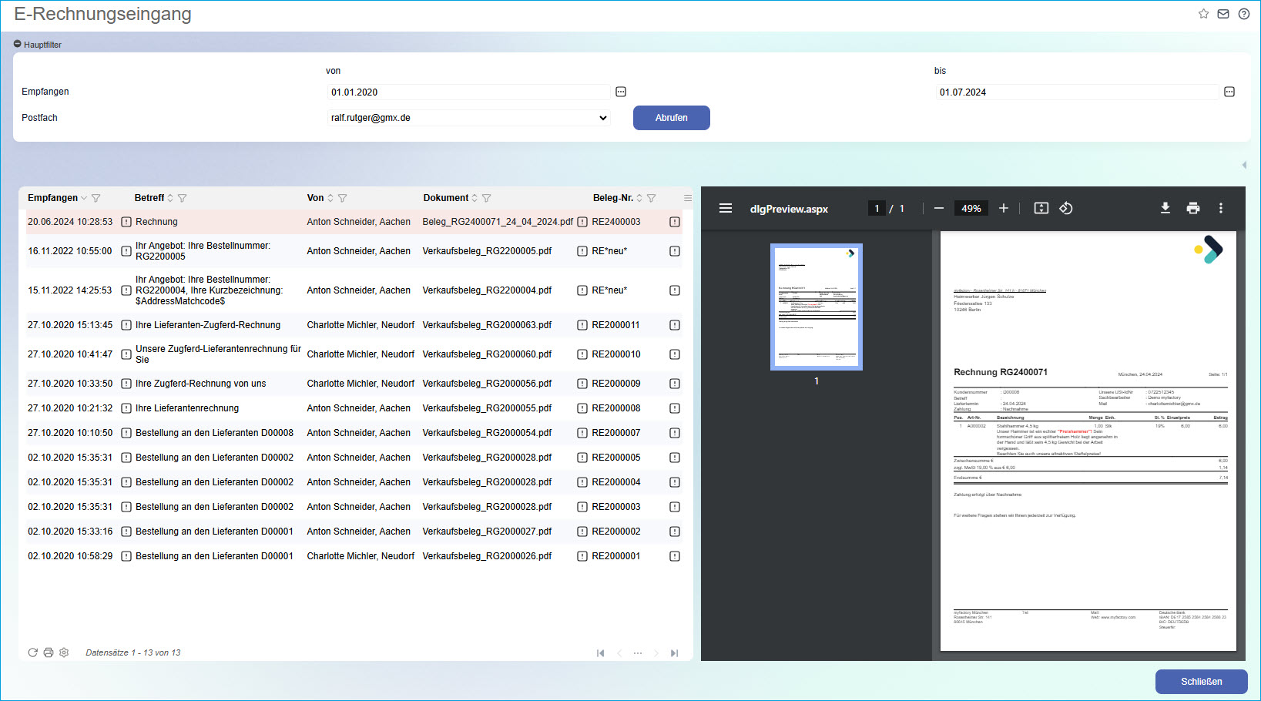Open table column menu icon
Screen dimensions: 1261x701
point(688,198)
